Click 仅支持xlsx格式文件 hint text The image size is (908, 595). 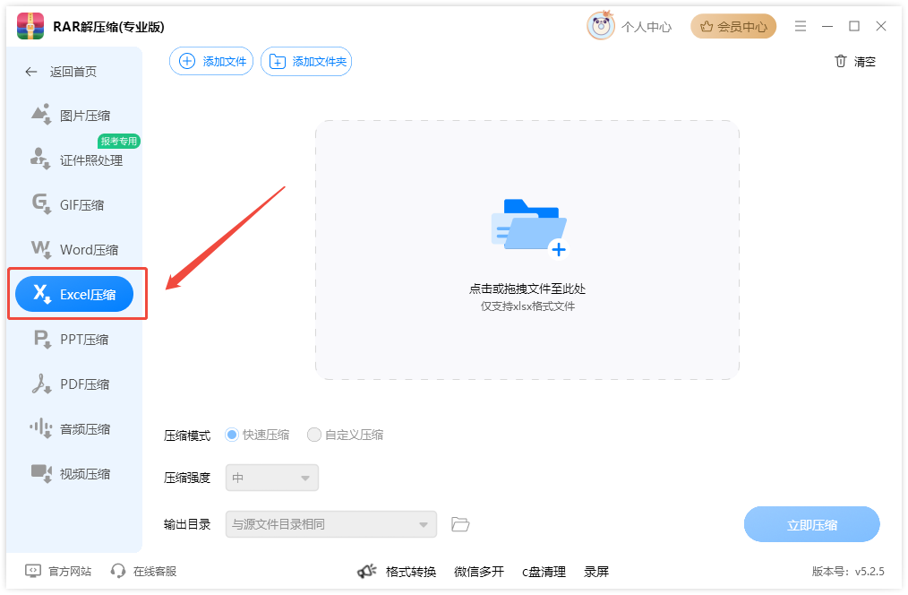527,306
